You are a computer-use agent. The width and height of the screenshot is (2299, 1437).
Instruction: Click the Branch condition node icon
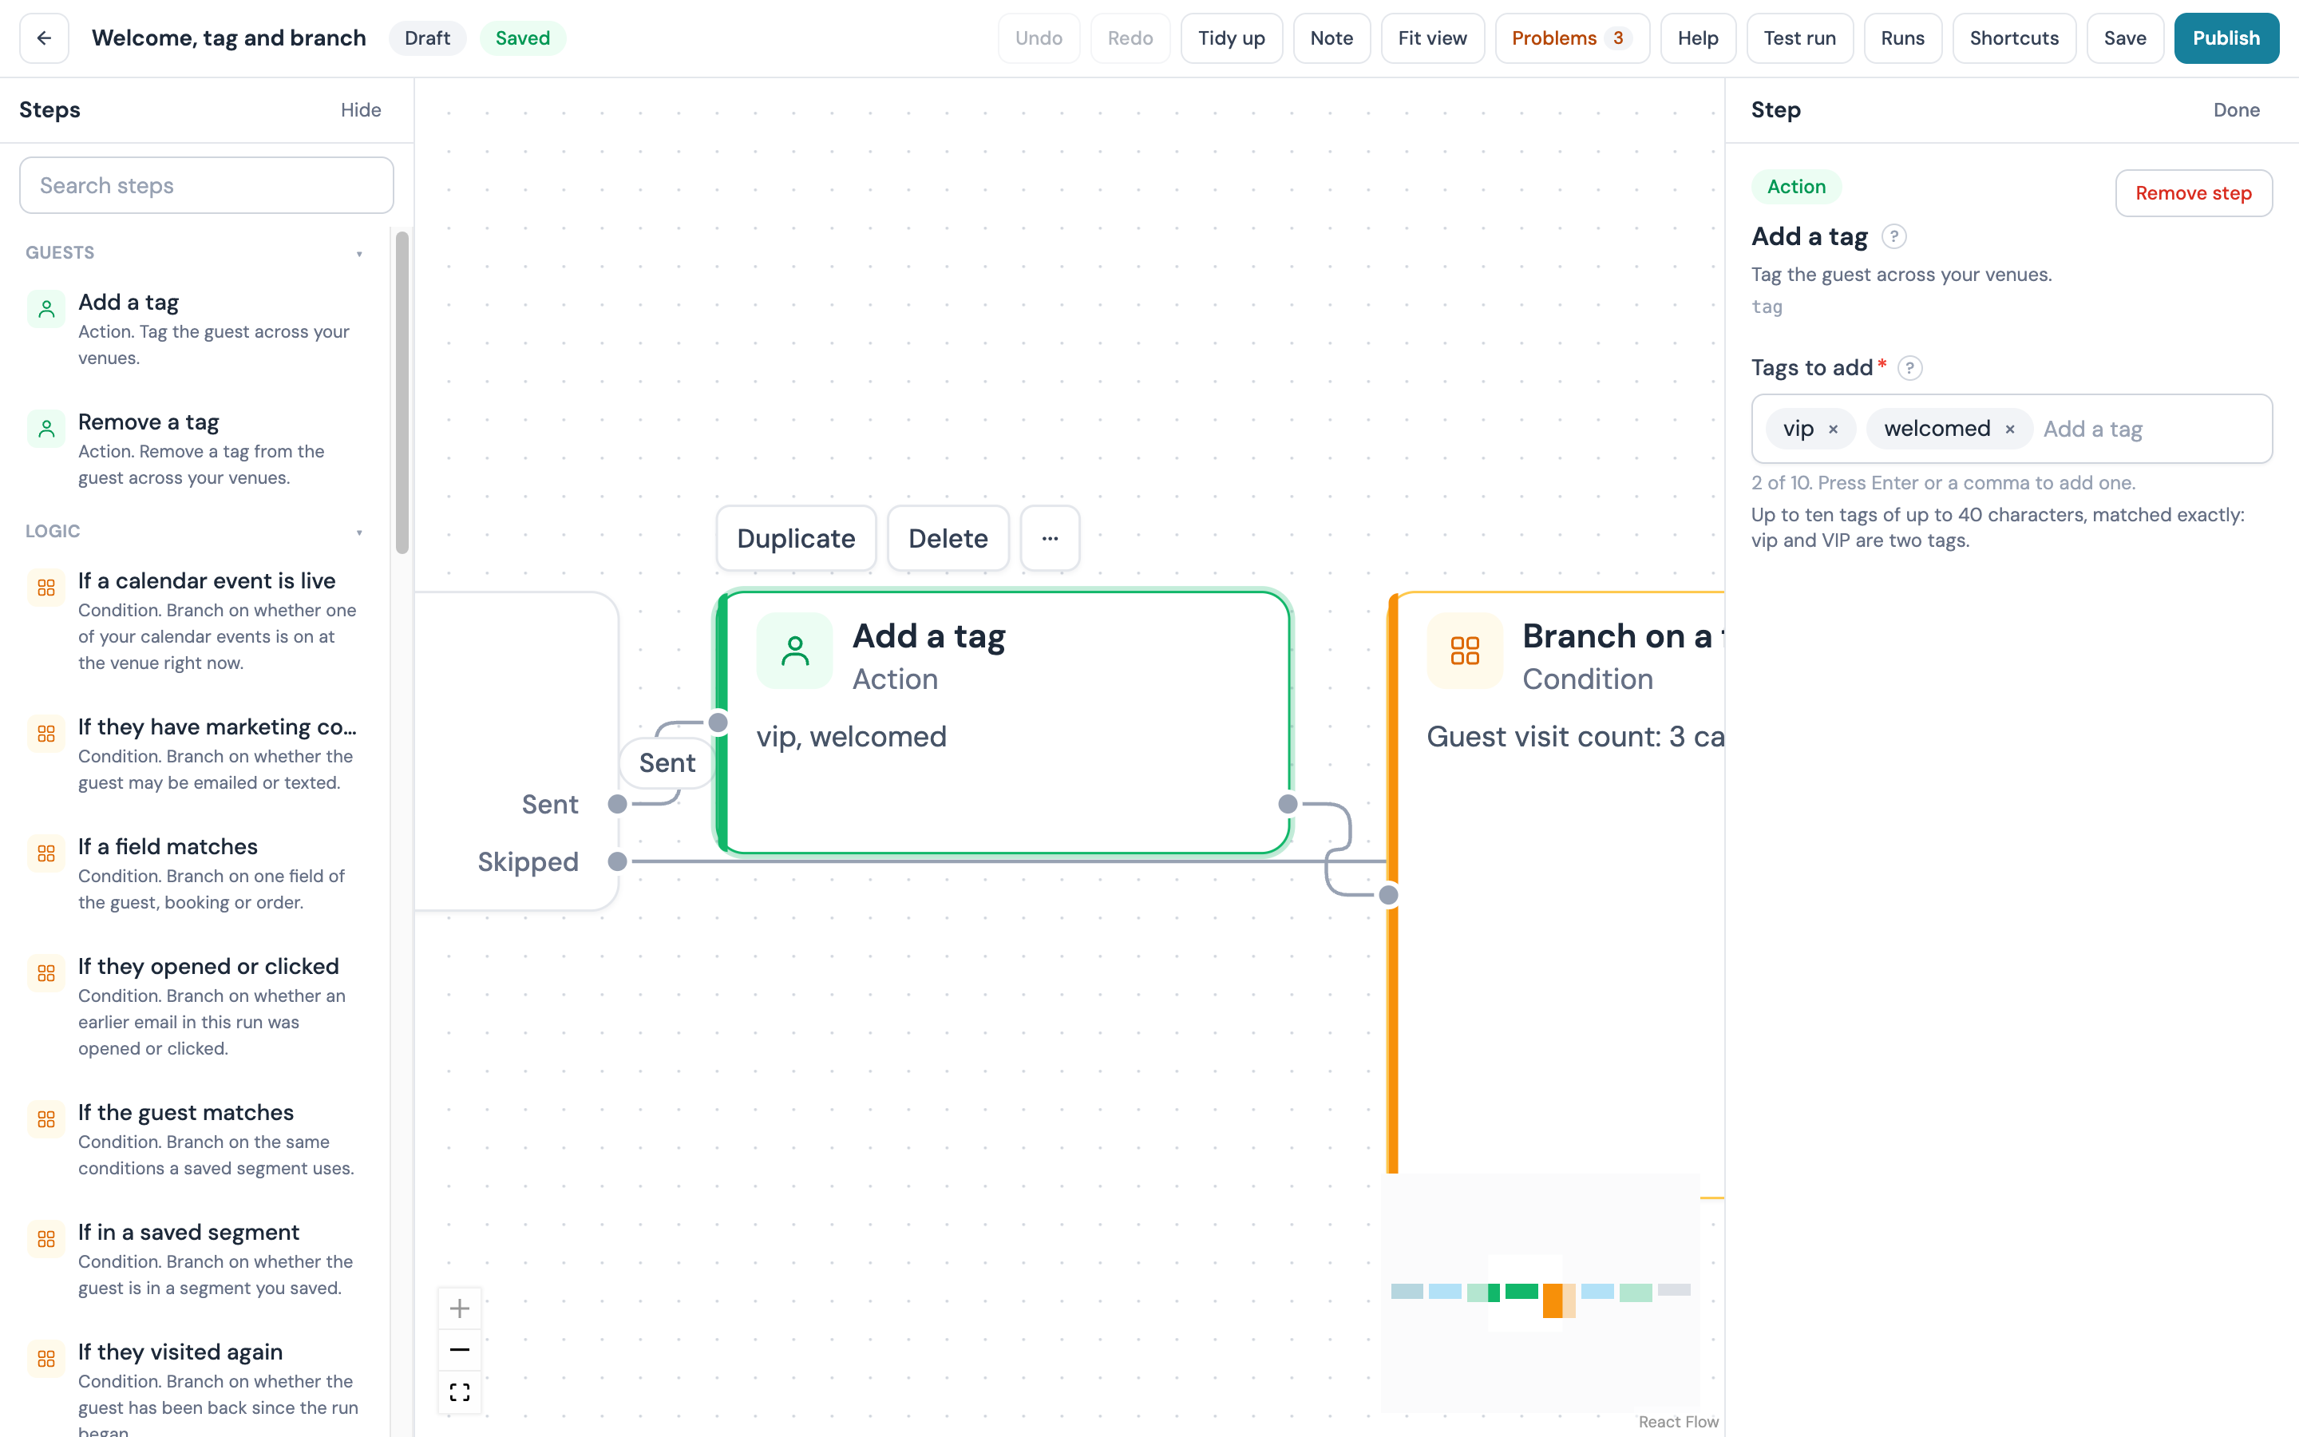pos(1465,651)
